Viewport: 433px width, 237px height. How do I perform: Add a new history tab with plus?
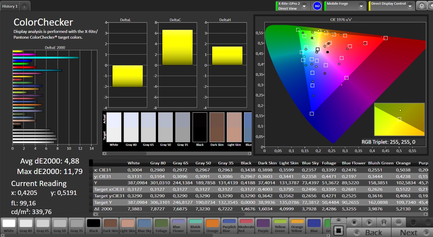click(24, 7)
